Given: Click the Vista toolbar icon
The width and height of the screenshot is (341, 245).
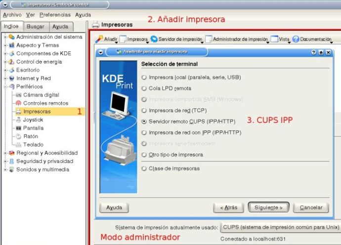Looking at the screenshot, I should (274, 39).
